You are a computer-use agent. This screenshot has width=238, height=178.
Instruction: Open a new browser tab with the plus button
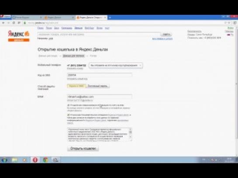pyautogui.click(x=110, y=17)
